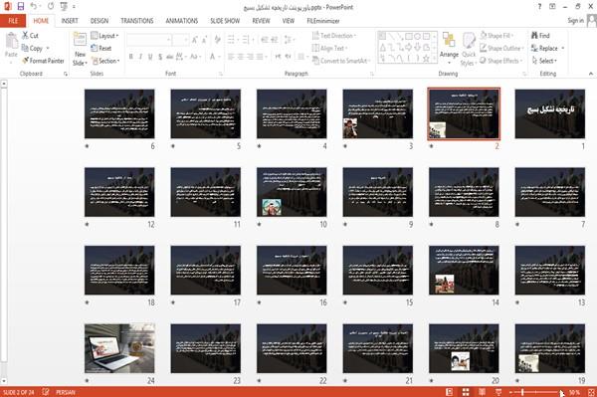Open the Find search tool
This screenshot has width=597, height=397.
click(x=540, y=36)
